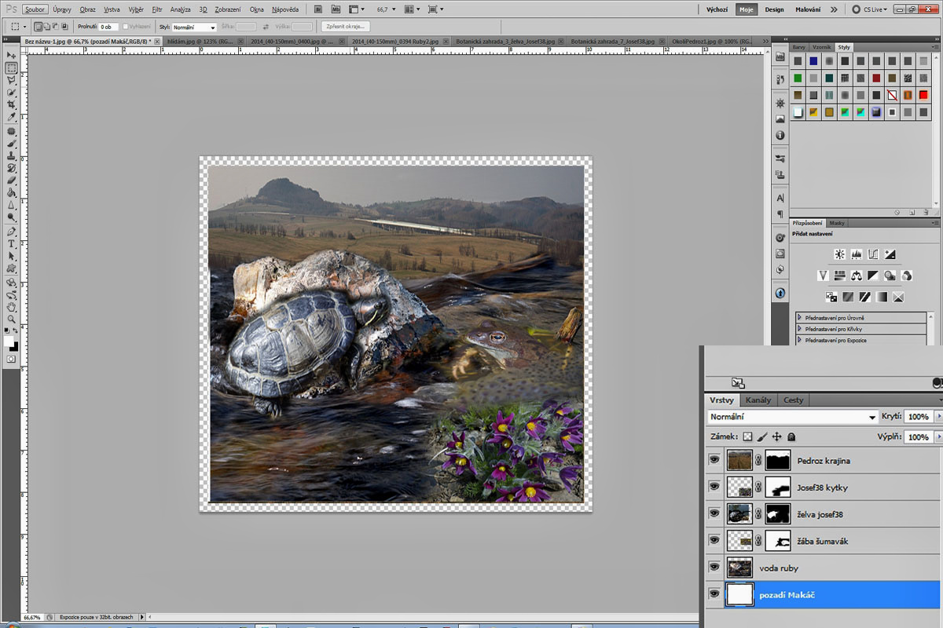Screen dimensions: 943x628
Task: Add a Color Balance adjustment
Action: (x=857, y=276)
